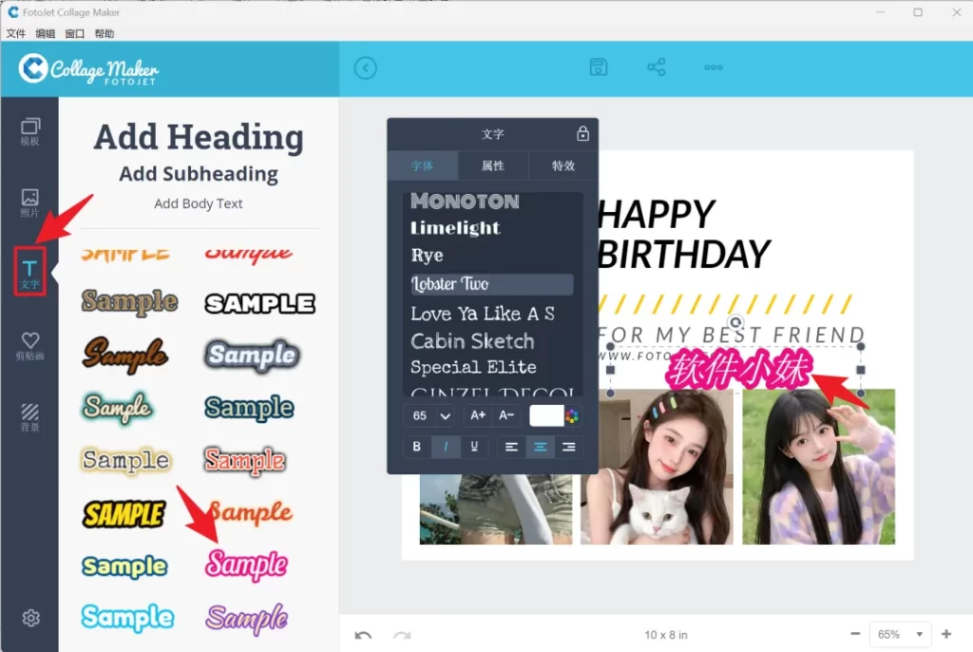Open the Clipart (剪贴画) heart icon
This screenshot has width=973, height=652.
pos(30,345)
